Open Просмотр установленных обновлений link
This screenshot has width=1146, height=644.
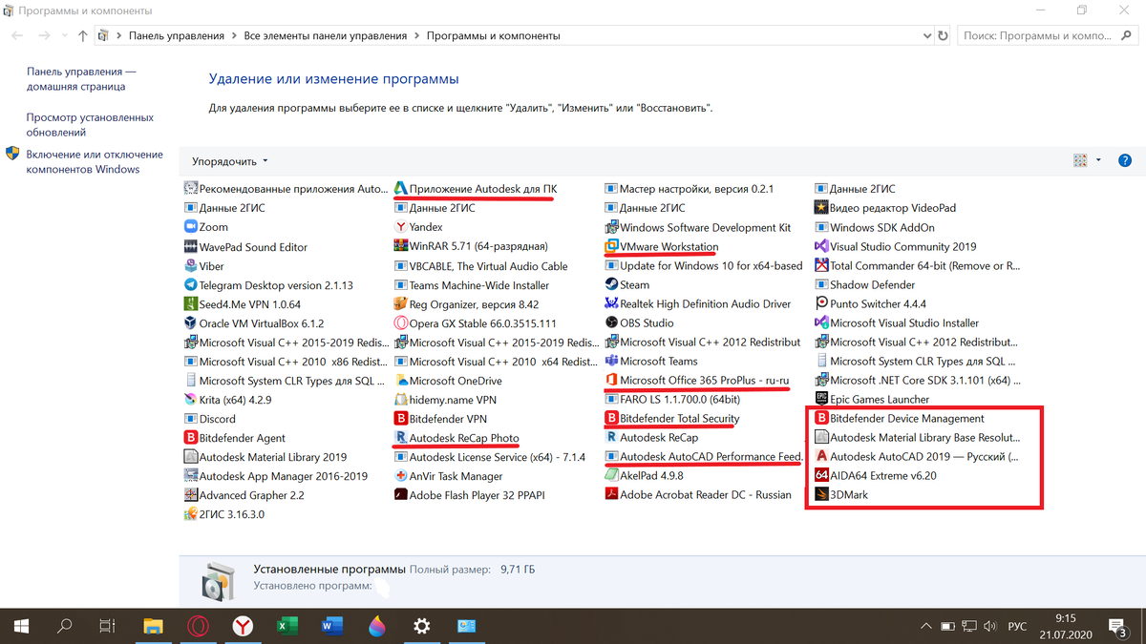click(90, 125)
